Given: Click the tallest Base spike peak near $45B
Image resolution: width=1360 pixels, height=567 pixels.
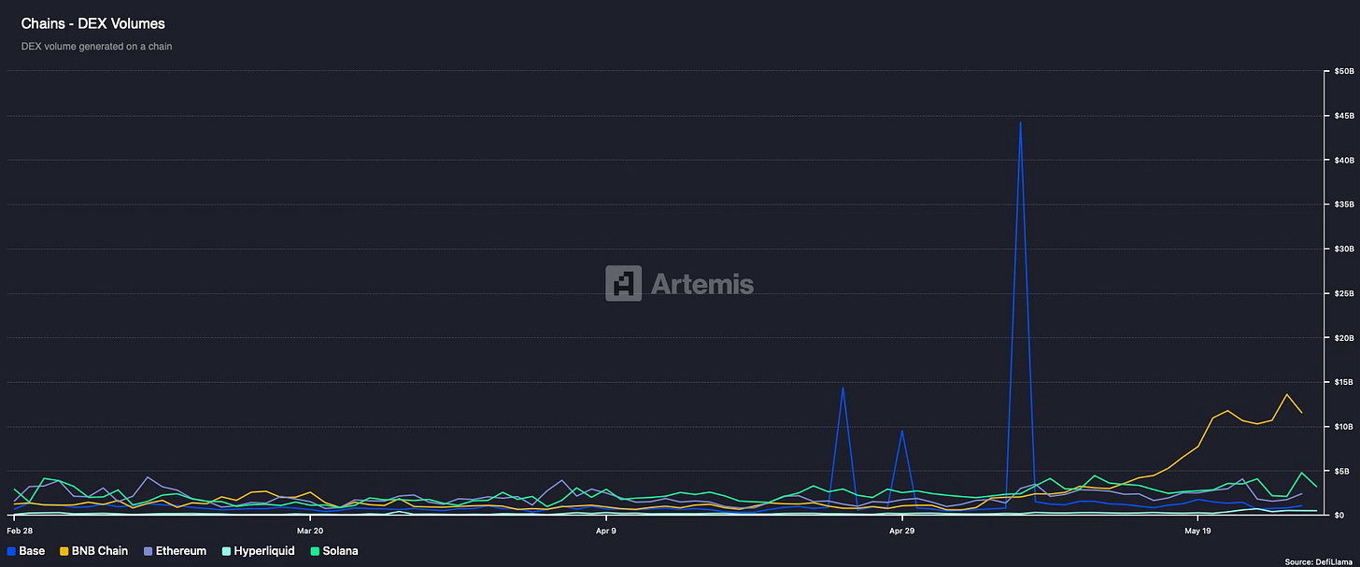Looking at the screenshot, I should pyautogui.click(x=1020, y=122).
